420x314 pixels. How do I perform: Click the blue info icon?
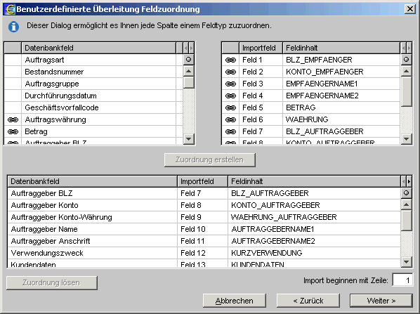13,27
